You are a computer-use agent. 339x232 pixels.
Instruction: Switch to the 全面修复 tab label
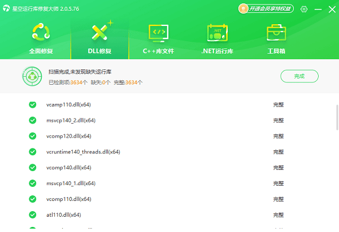coord(41,51)
